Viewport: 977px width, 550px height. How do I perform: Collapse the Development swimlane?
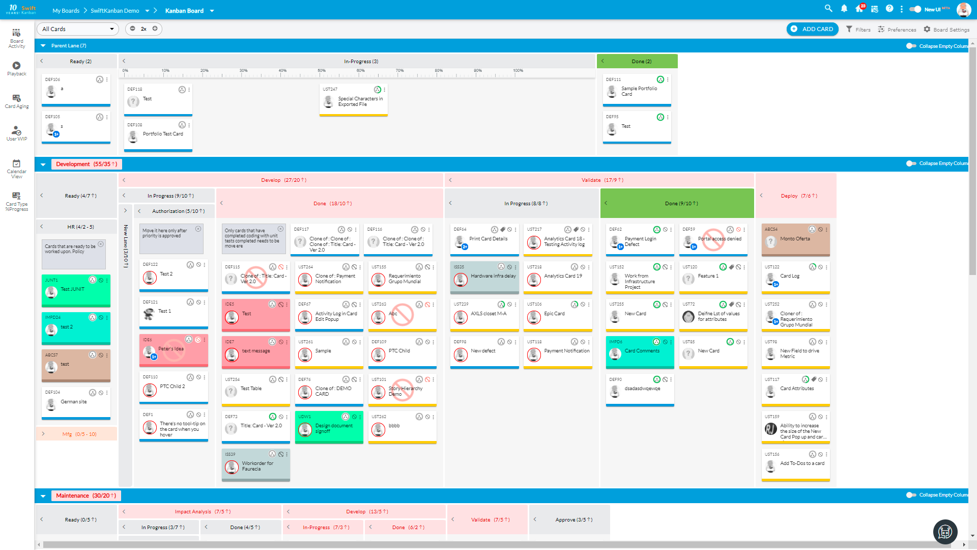pyautogui.click(x=43, y=164)
